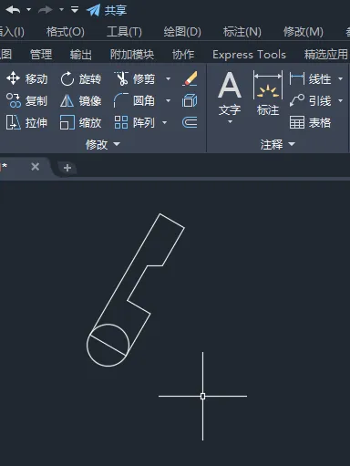
Task: Select the 拉伸 stretch tool
Action: [26, 123]
